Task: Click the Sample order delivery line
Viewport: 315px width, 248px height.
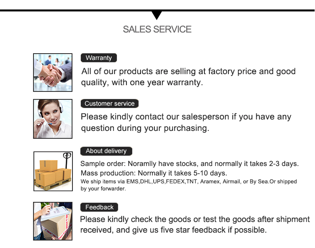Action: coord(189,164)
